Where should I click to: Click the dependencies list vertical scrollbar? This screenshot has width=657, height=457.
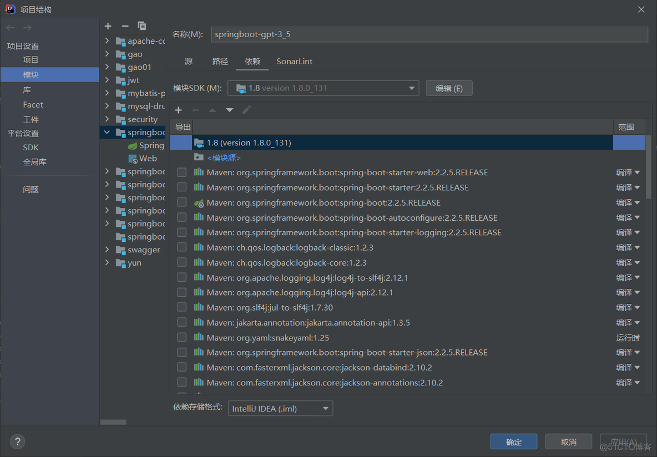649,167
